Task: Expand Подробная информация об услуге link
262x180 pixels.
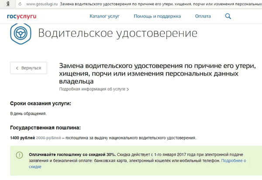Action: tap(94, 89)
